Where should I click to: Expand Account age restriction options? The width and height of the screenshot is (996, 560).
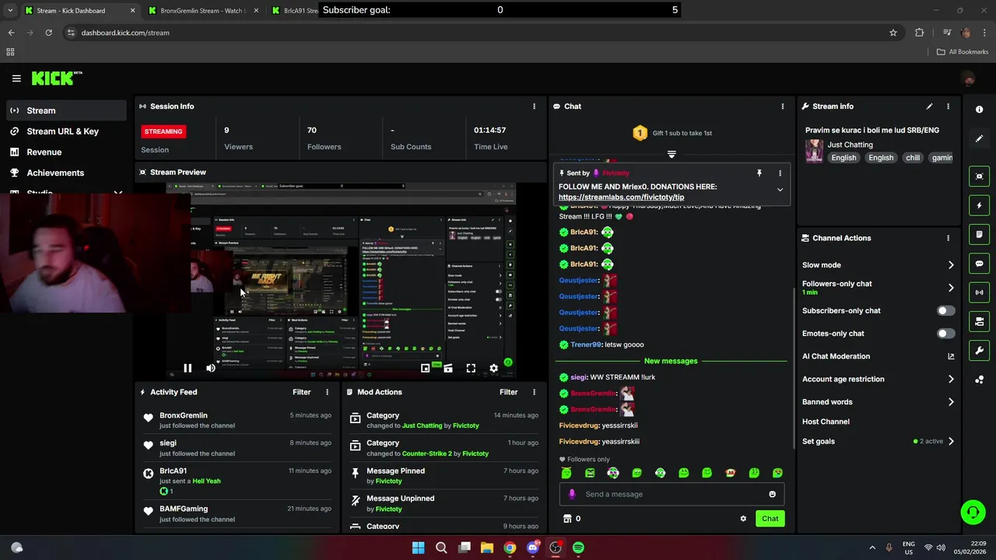(951, 380)
